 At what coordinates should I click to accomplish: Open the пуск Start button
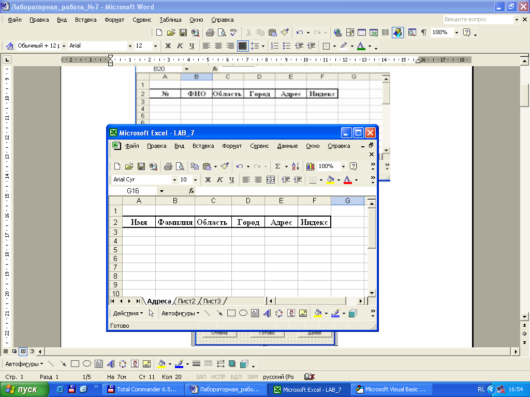24,390
